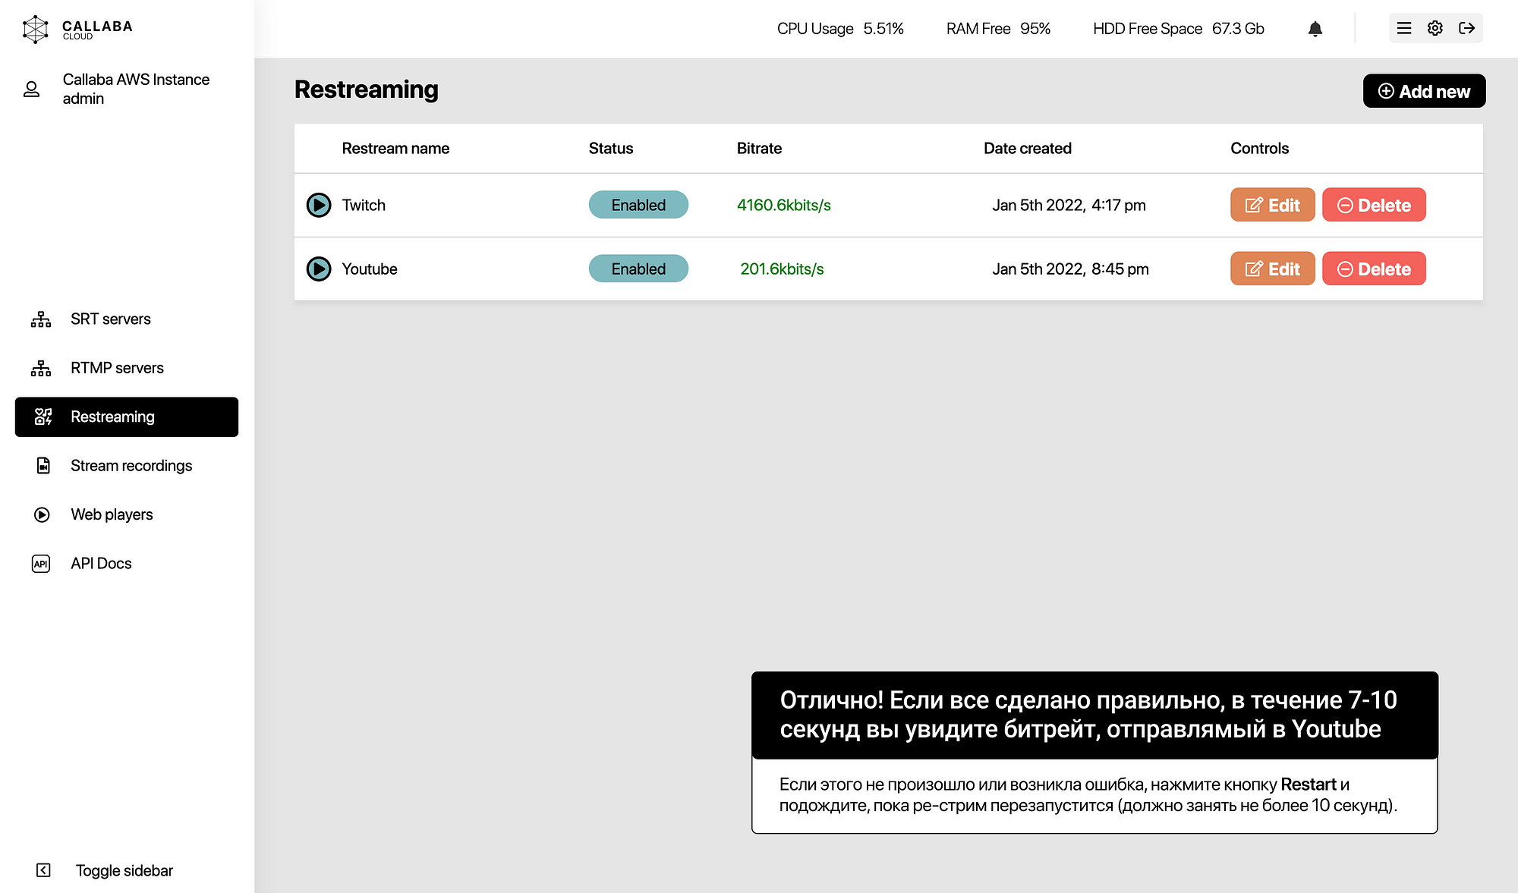Start the Twitch restream play button

(319, 205)
